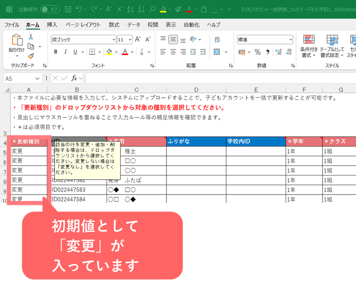
Task: Click the Format Painter brush icon
Action: pos(31,56)
